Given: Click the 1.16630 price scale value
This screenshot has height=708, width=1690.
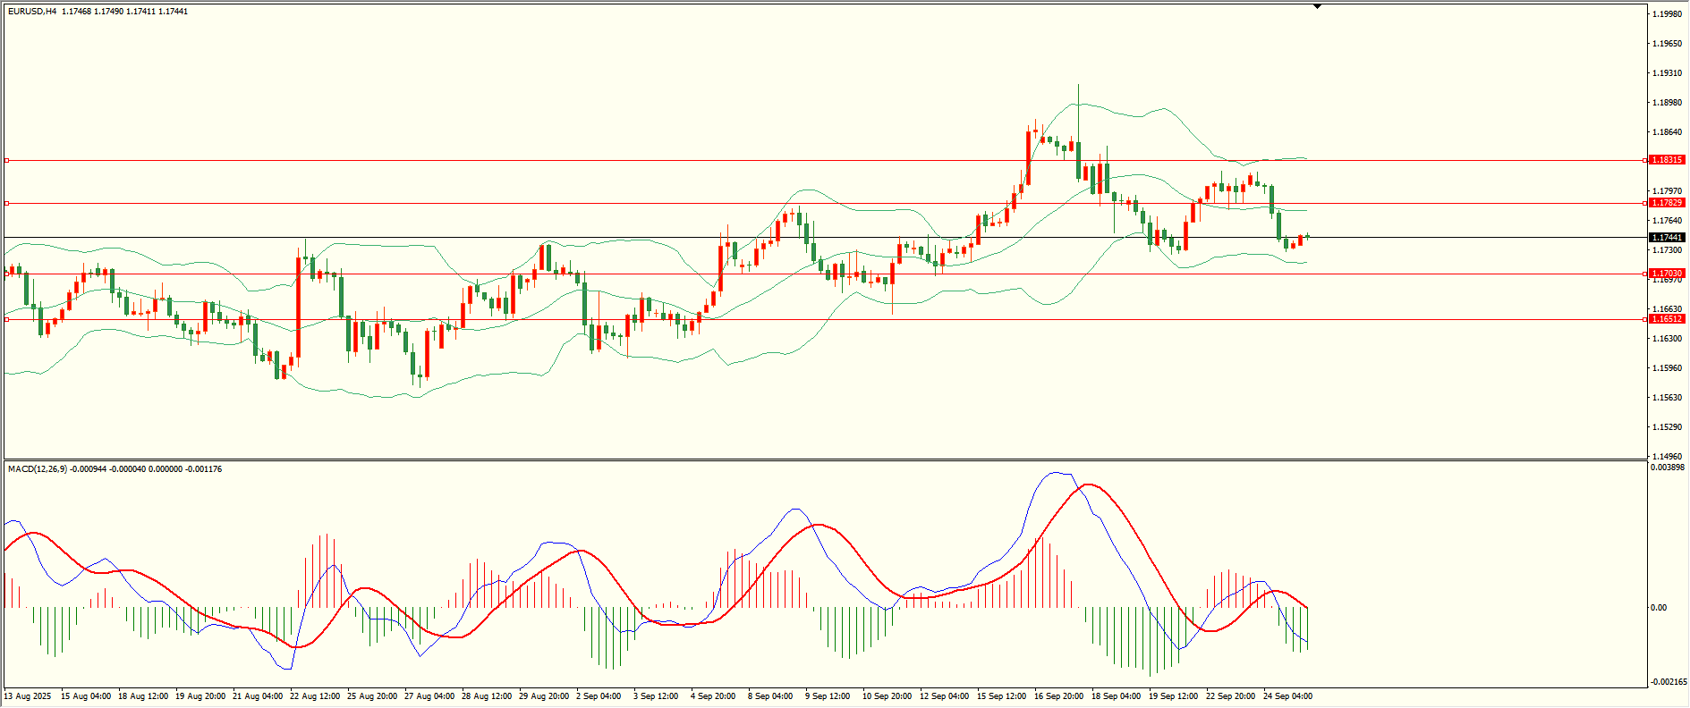Looking at the screenshot, I should click(1667, 309).
